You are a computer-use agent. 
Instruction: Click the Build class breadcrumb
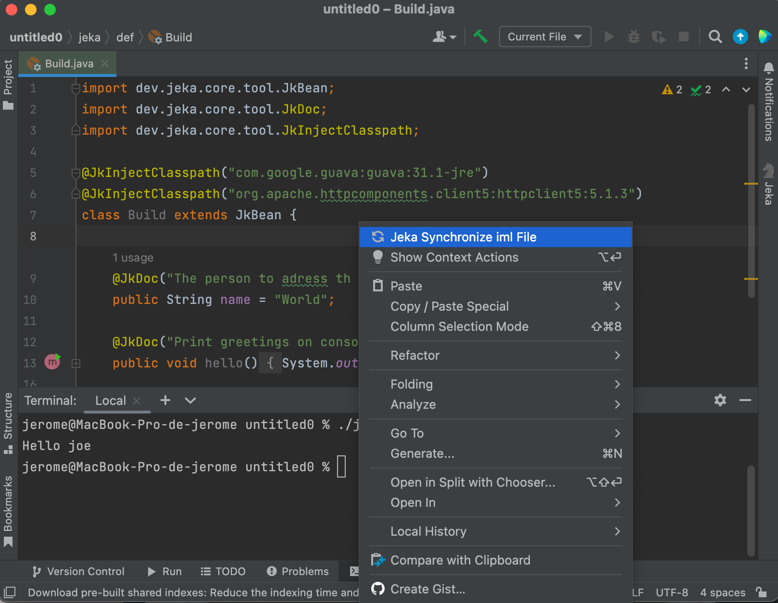170,37
